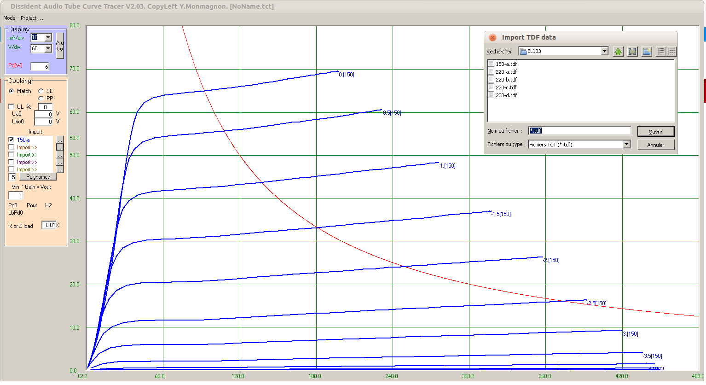Viewport: 706px width, 385px height.
Task: Click the -3.5[150] curve label
Action: click(x=652, y=356)
